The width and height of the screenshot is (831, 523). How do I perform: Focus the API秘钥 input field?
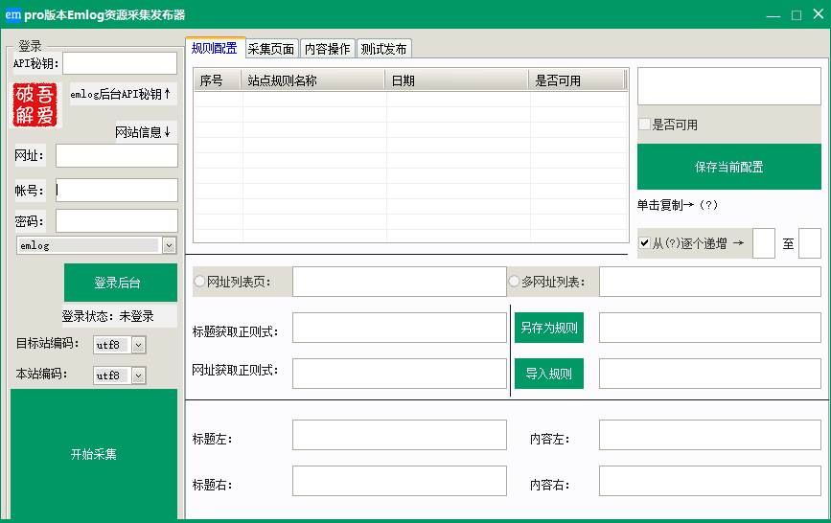[x=120, y=63]
